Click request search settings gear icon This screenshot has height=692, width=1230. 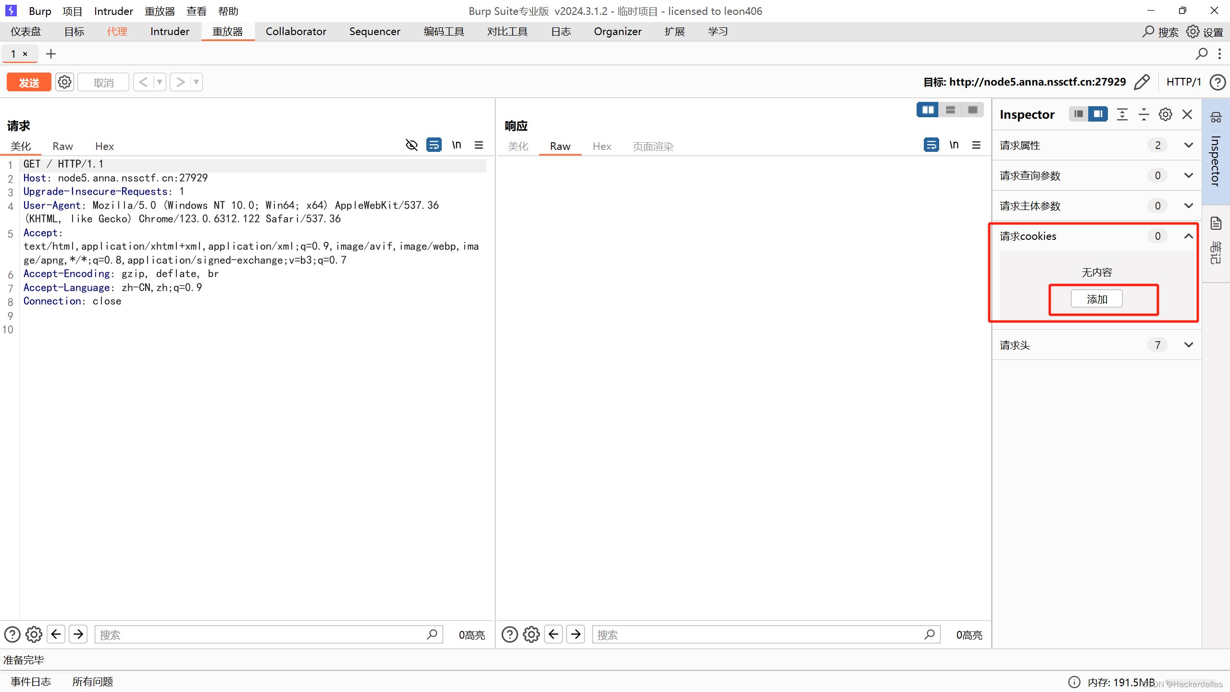click(34, 635)
